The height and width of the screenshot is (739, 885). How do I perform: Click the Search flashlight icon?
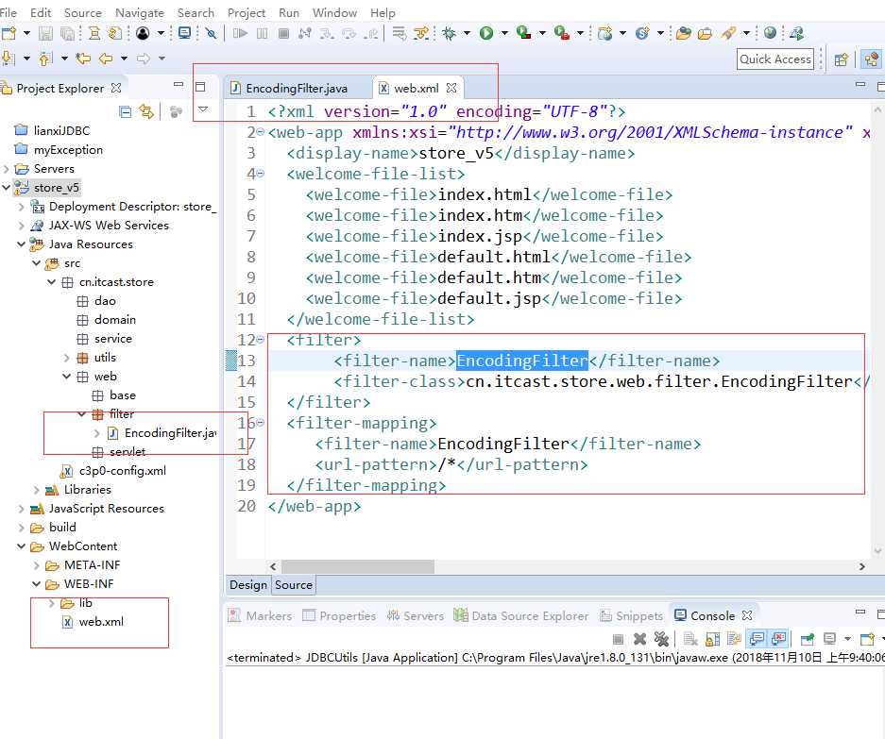coord(728,33)
